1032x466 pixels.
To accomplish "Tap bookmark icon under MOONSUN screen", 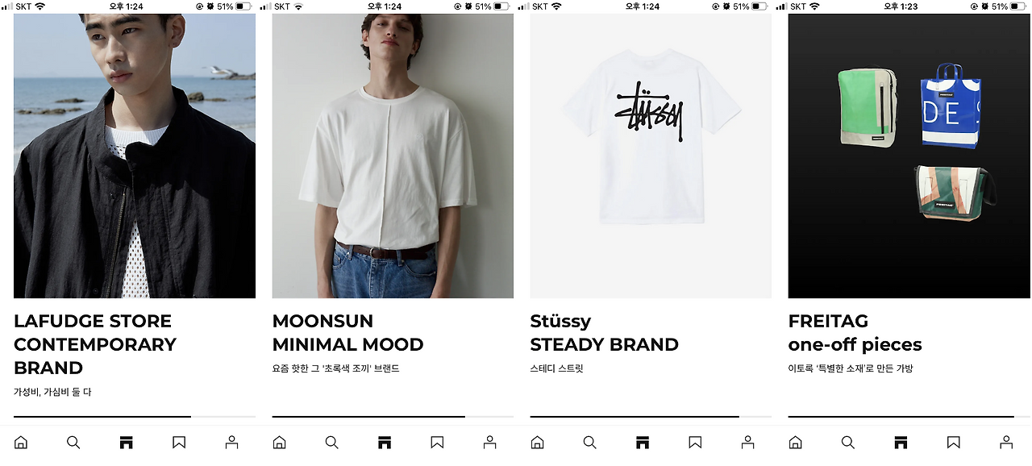I will click(x=437, y=443).
